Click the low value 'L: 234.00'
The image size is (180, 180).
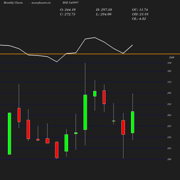[104, 14]
